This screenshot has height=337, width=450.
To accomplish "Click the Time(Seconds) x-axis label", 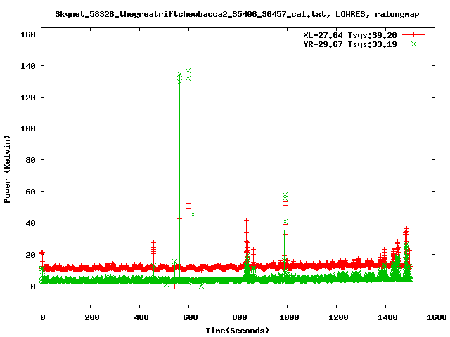I will click(238, 331).
